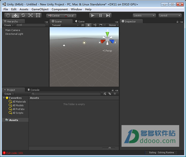
Task: Select All Materials favorite
Action: tap(17, 102)
